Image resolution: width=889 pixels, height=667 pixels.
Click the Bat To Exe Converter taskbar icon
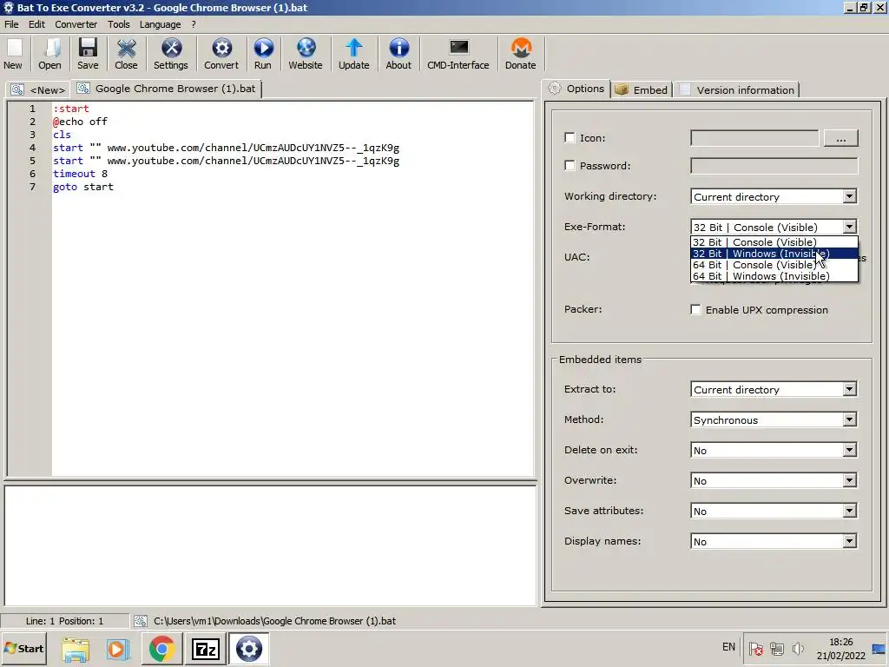[x=248, y=649]
